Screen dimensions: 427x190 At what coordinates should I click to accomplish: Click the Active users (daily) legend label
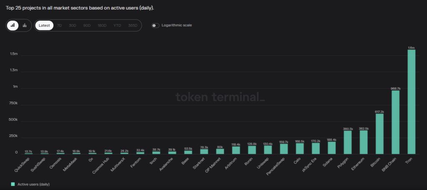pyautogui.click(x=33, y=184)
